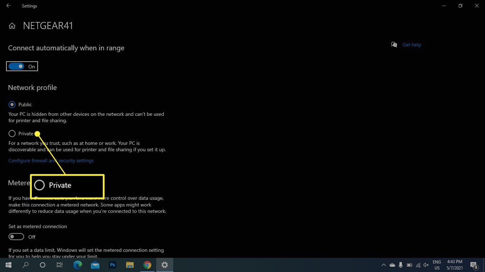
Task: Open the clock showing 4:43 PM
Action: pos(454,265)
